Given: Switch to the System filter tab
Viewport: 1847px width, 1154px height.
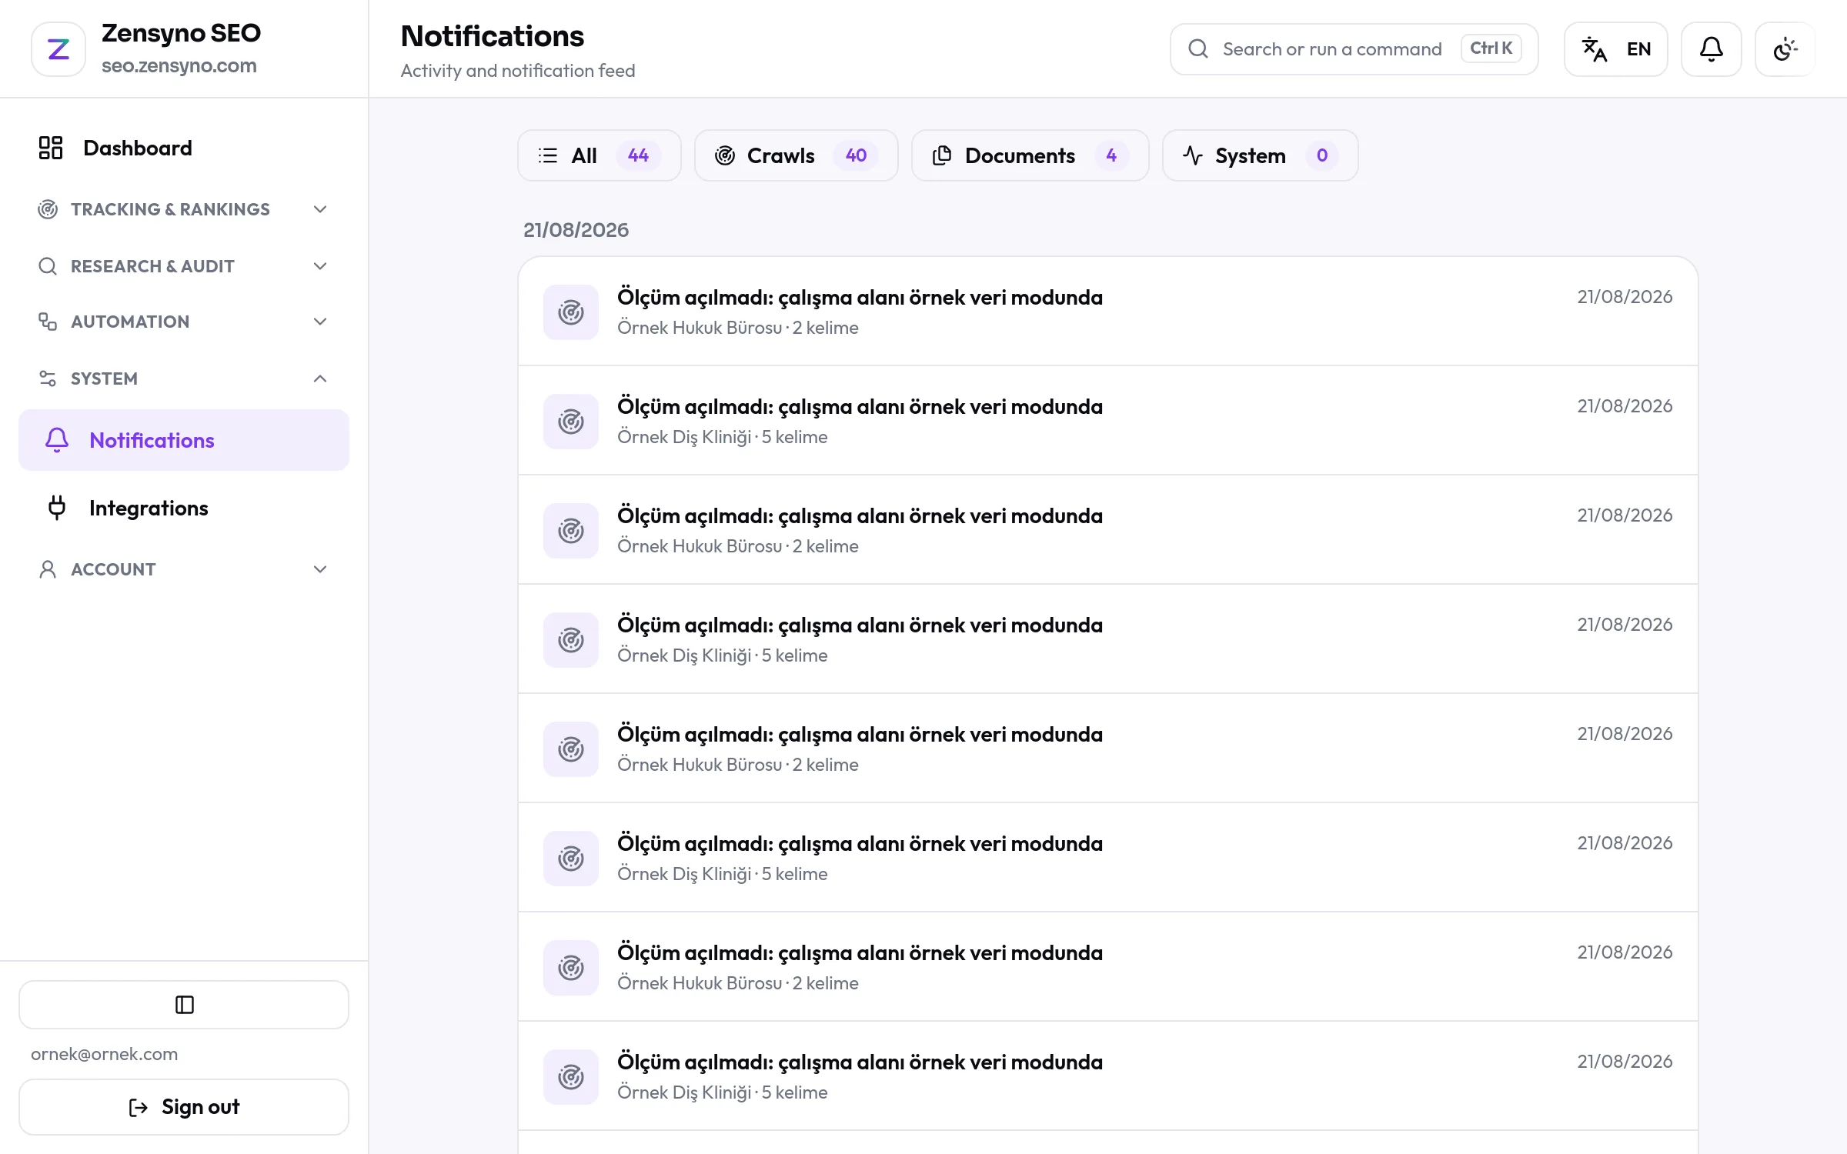Looking at the screenshot, I should pos(1260,155).
